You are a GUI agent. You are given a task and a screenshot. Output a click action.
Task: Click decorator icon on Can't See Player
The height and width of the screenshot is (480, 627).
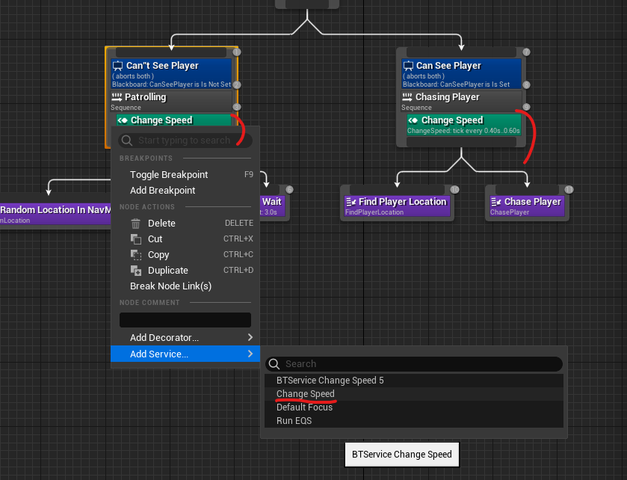click(x=117, y=66)
